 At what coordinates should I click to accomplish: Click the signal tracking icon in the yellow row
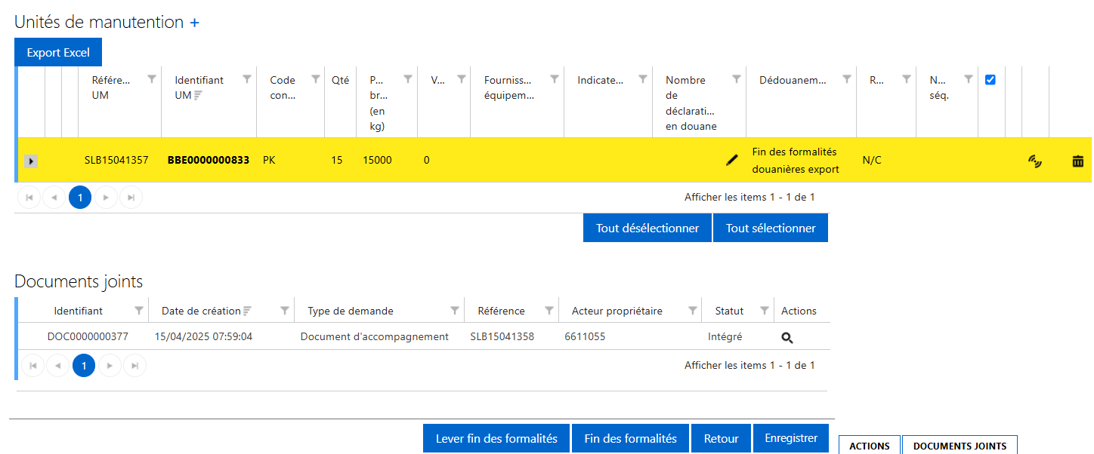[1035, 161]
